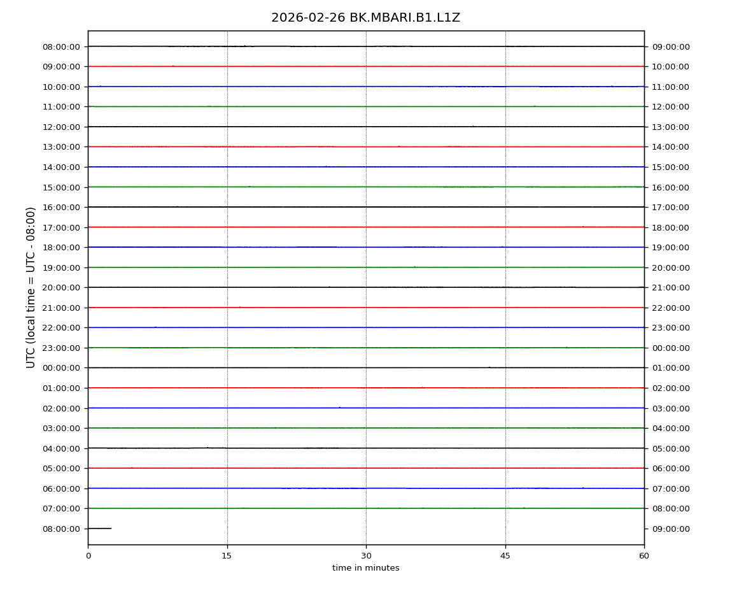Select the x-axis tick label "60"
Image resolution: width=732 pixels, height=605 pixels.
pos(644,556)
